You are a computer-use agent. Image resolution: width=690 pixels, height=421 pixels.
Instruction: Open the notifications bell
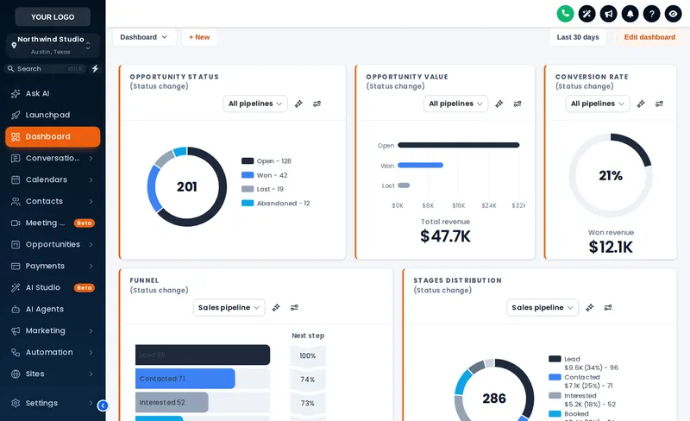coord(630,14)
